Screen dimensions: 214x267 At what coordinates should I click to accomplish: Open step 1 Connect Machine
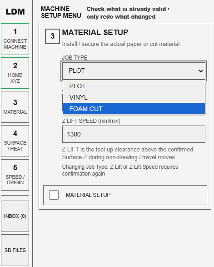tap(15, 39)
